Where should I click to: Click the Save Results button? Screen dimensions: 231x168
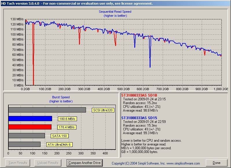coord(18,163)
